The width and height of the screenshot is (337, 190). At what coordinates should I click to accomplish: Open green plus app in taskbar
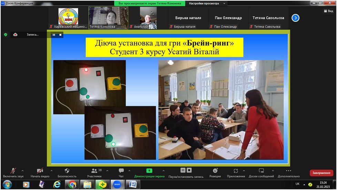(x=102, y=184)
